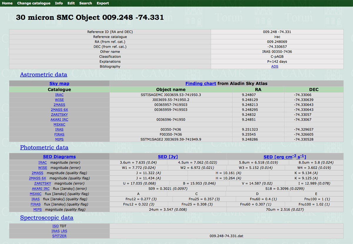Viewport: 353px width, 244px height.
Task: Open the WISE catalogue in astrometric table
Action: point(59,100)
